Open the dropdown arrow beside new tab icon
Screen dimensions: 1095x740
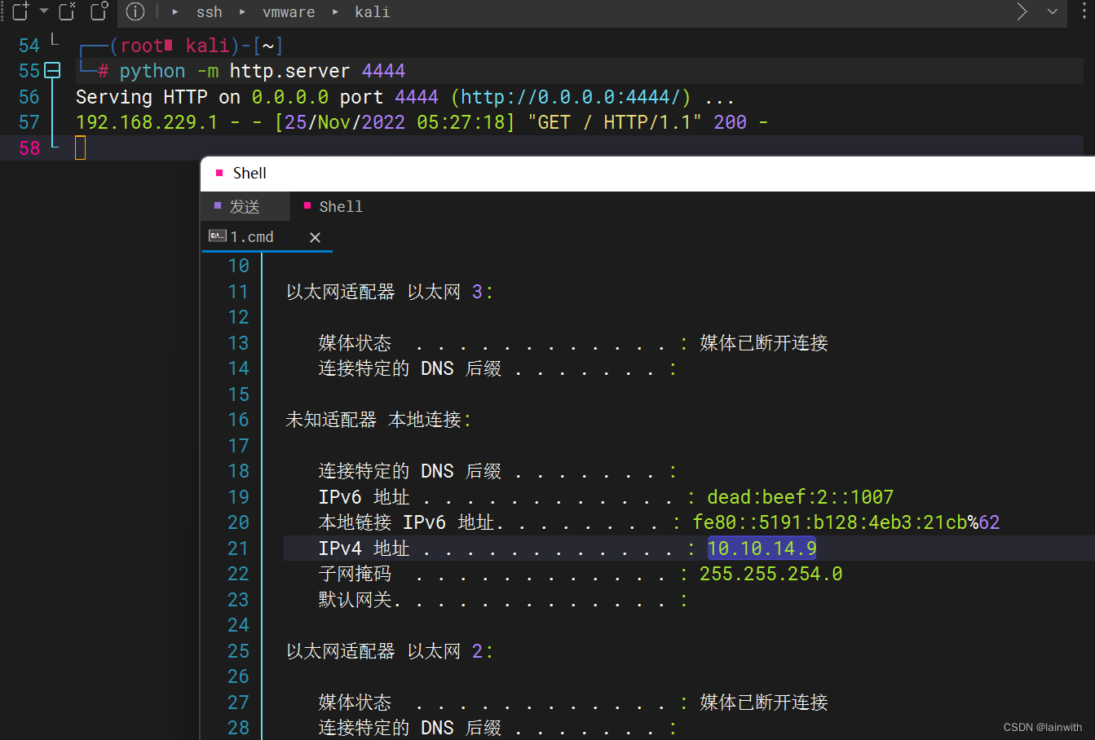(44, 11)
